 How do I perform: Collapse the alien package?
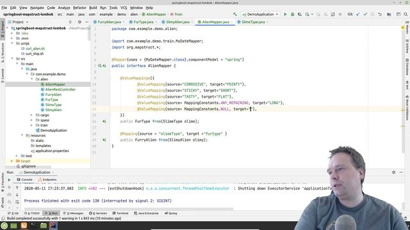[32, 79]
